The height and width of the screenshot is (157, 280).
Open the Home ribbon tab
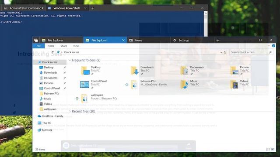pos(51,46)
